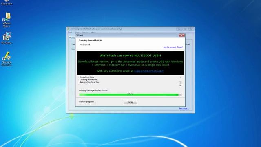The width and height of the screenshot is (261, 147).
Task: Minimize the WinToFlash Lite main window
Action: (179, 29)
